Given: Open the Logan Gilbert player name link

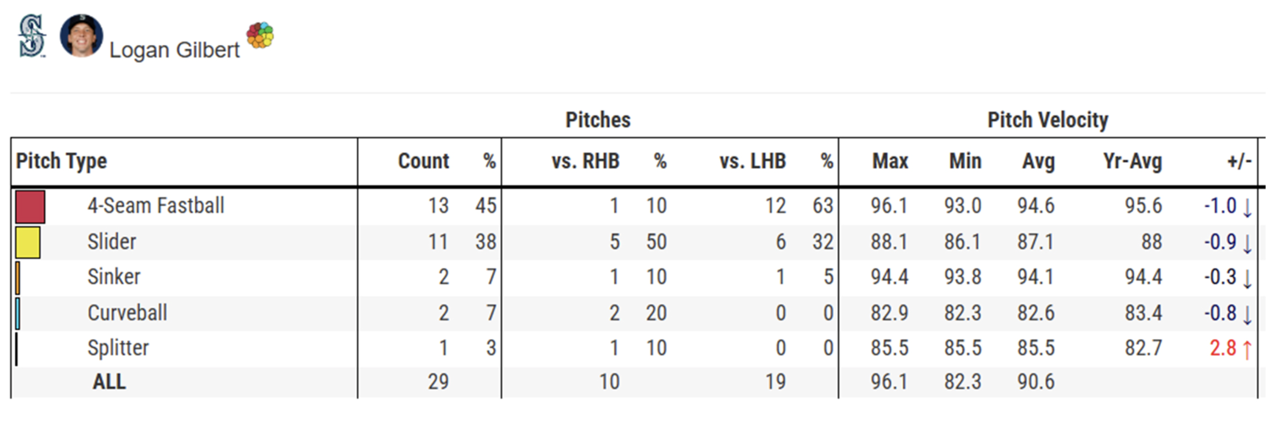Looking at the screenshot, I should pos(174,50).
